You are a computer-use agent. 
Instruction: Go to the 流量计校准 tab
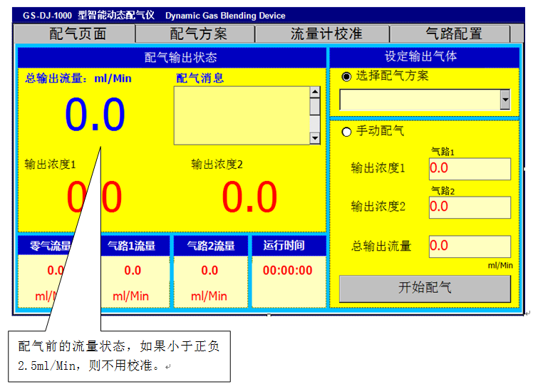tap(326, 33)
